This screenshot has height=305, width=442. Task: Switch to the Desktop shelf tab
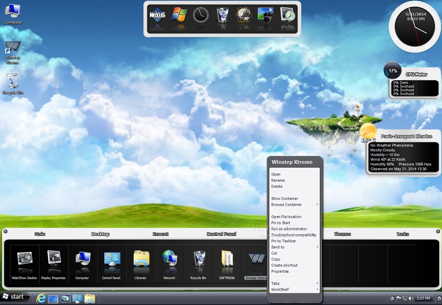[101, 234]
